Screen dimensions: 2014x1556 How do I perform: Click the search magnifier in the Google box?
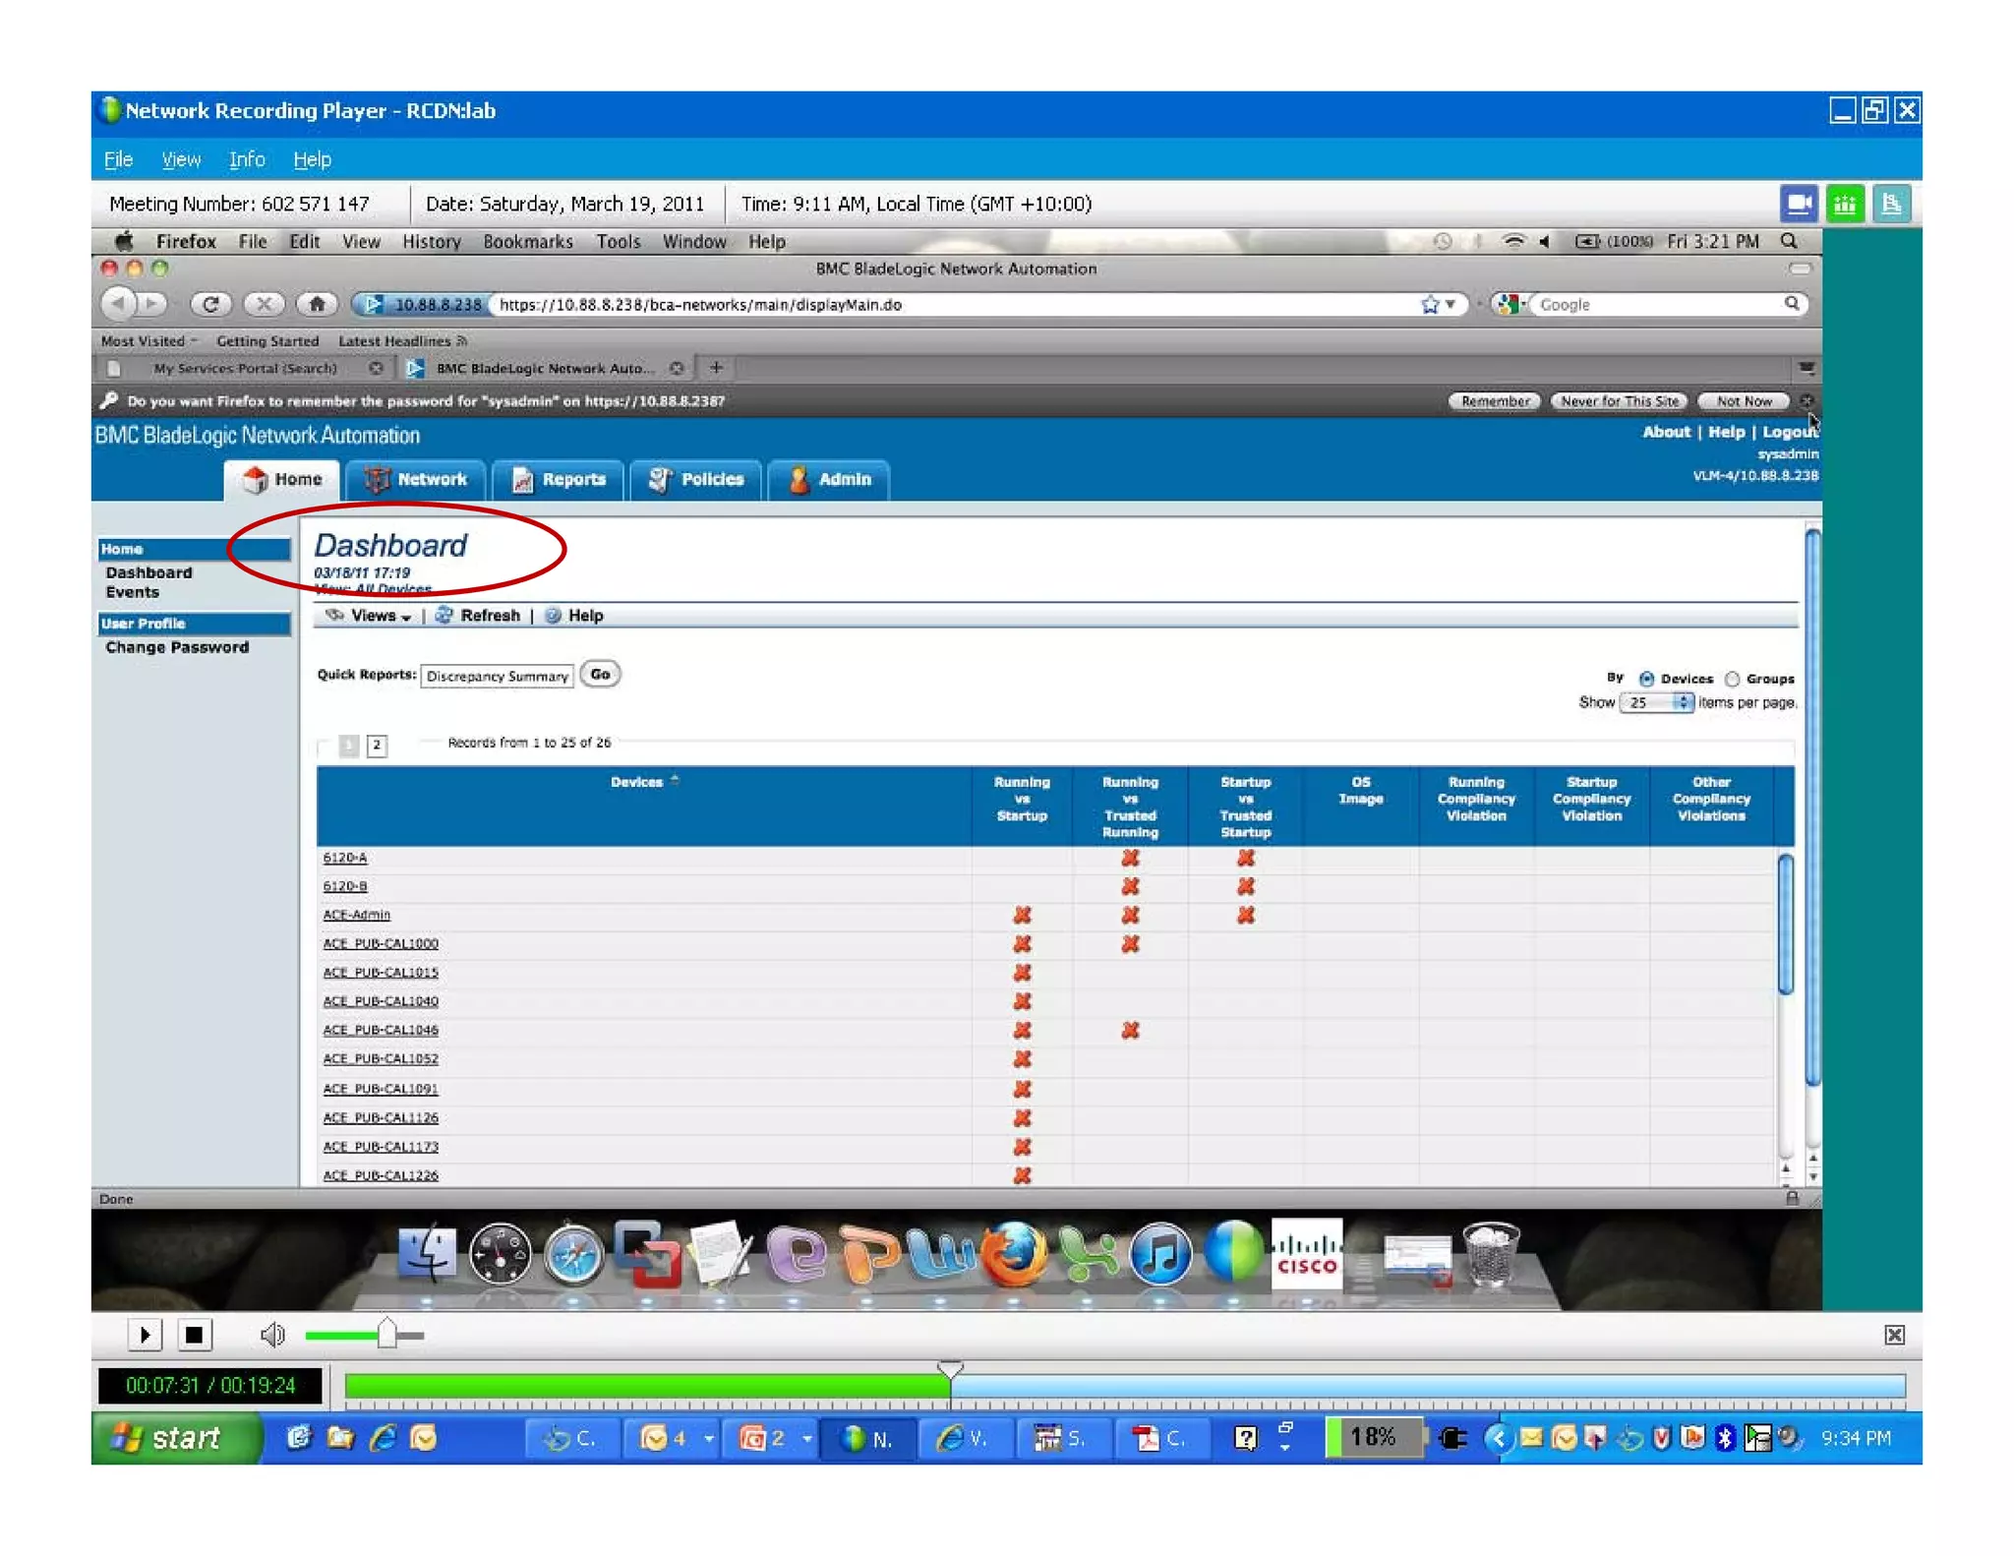[1792, 304]
